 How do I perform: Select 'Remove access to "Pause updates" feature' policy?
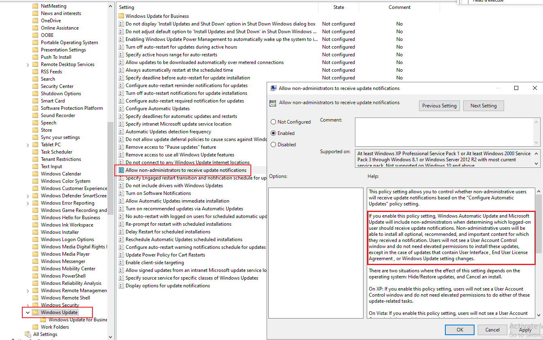click(171, 147)
